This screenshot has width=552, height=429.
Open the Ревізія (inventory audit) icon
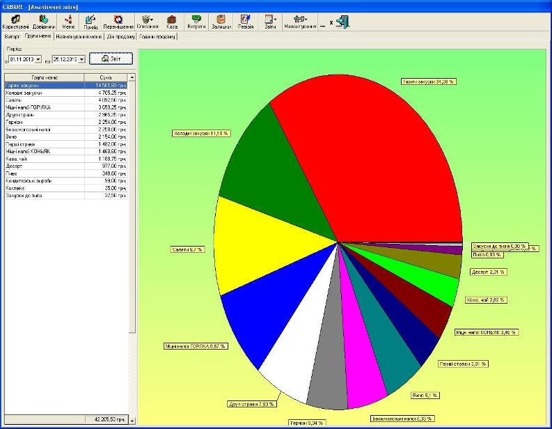(246, 22)
